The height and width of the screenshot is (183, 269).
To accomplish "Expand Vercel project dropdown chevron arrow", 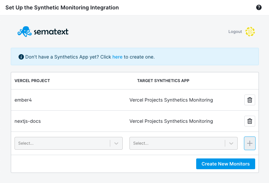I will click(116, 143).
